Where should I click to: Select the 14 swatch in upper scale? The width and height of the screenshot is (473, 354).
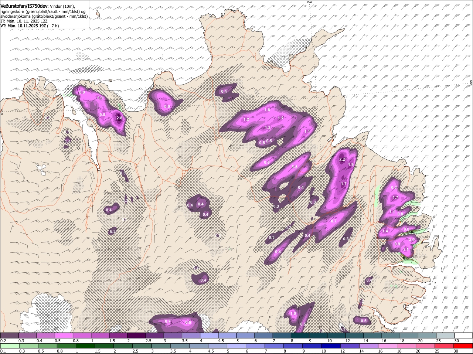(x=372, y=335)
